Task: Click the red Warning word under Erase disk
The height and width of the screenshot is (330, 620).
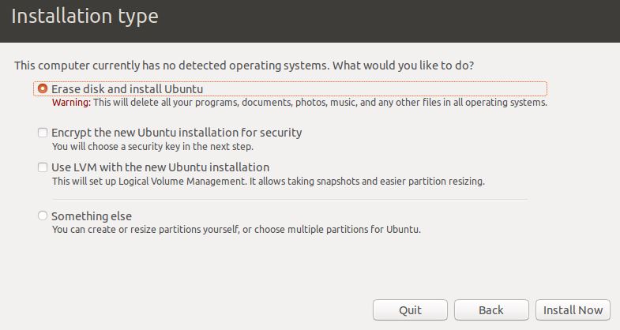Action: [x=71, y=103]
